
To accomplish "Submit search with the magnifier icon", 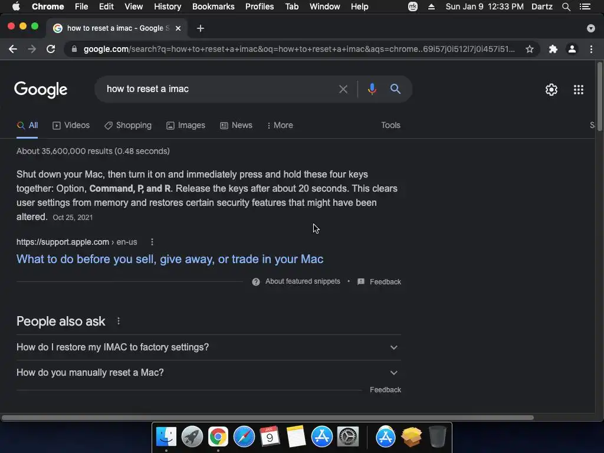I will click(x=395, y=89).
